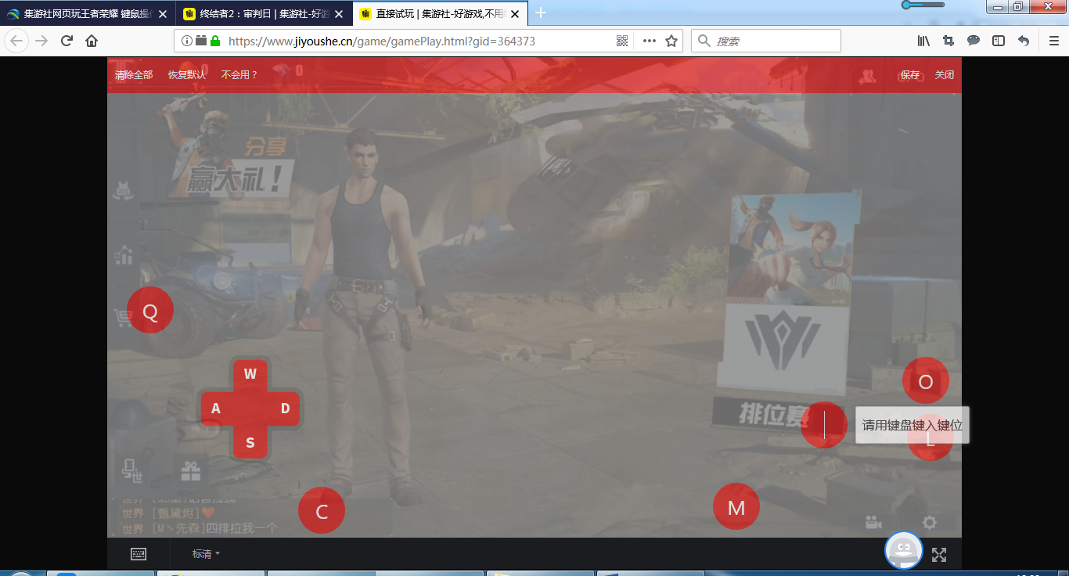Viewport: 1069px width, 576px height.
Task: Click the red Q key mapping button
Action: pyautogui.click(x=149, y=311)
